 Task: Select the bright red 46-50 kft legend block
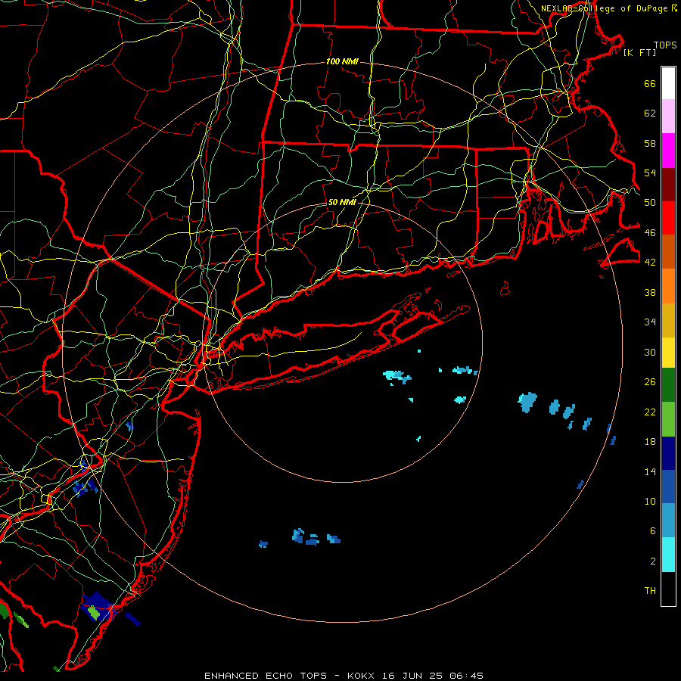(x=668, y=218)
